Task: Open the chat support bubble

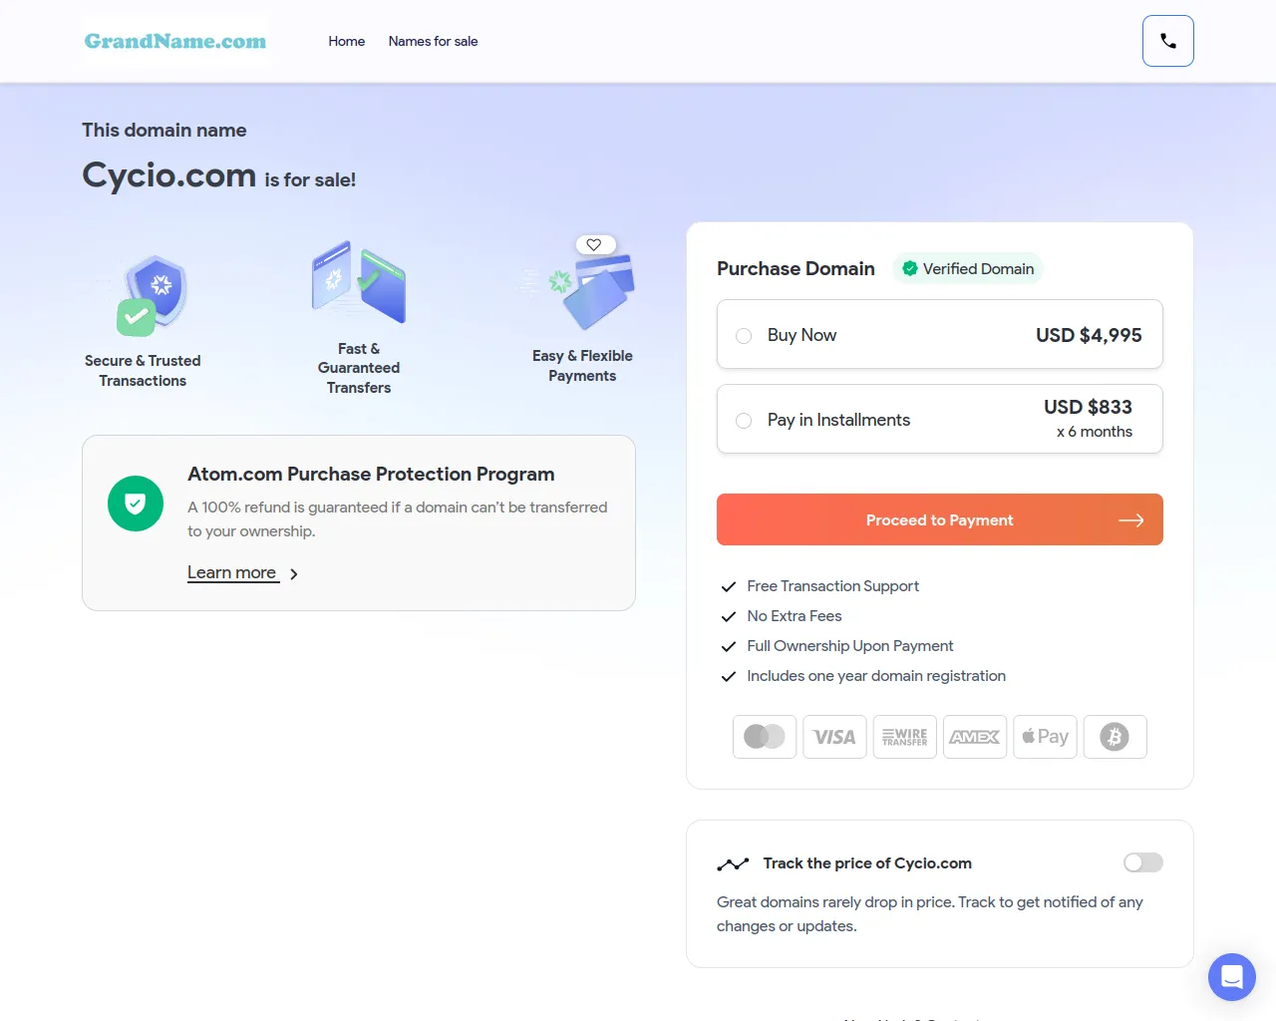Action: click(x=1231, y=976)
